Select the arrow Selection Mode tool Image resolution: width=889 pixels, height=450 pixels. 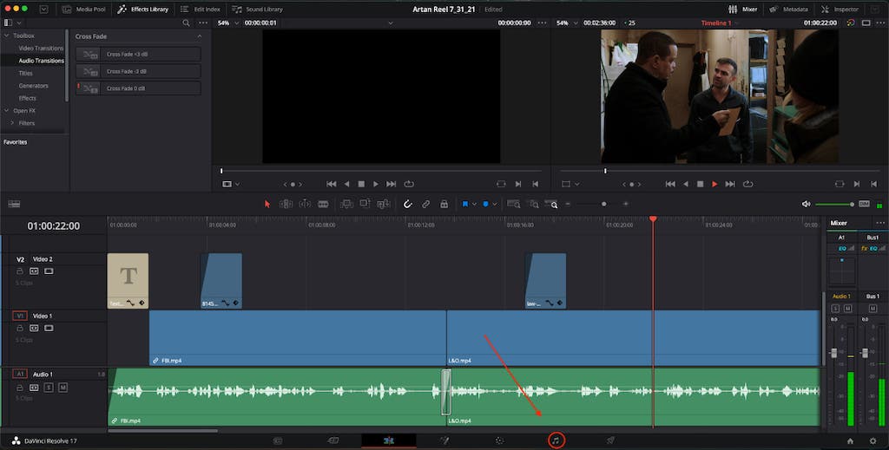267,205
